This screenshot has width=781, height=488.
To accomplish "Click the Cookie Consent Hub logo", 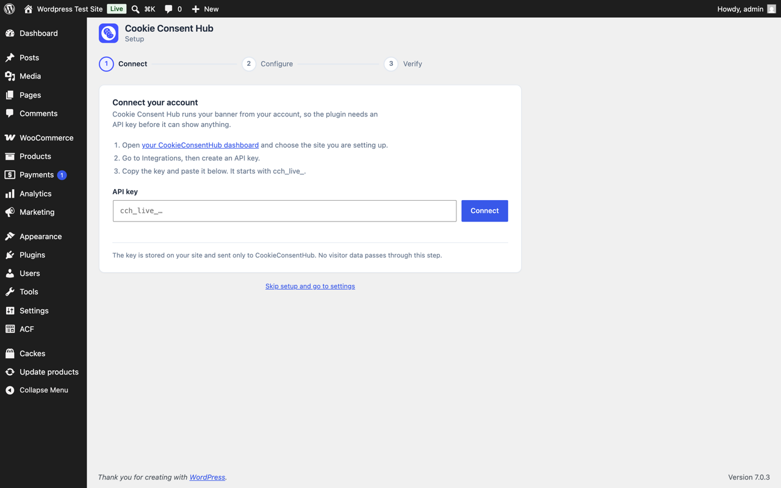I will (109, 33).
